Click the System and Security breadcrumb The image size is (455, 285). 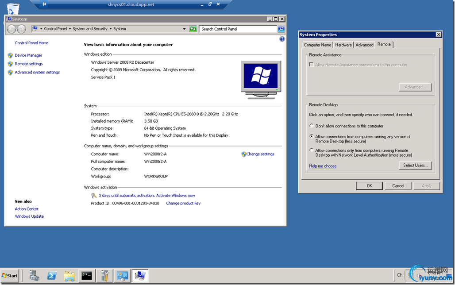(90, 29)
